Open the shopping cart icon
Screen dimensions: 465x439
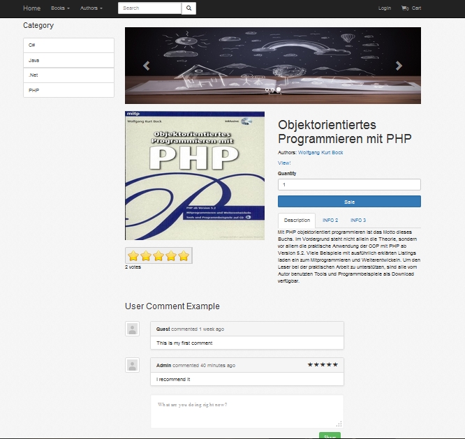pos(404,8)
